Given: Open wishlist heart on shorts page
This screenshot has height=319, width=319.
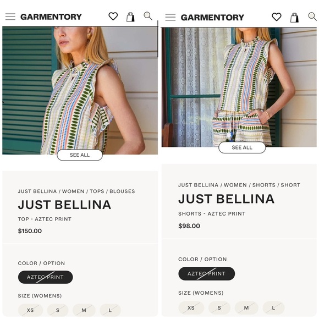Looking at the screenshot, I should point(277,17).
